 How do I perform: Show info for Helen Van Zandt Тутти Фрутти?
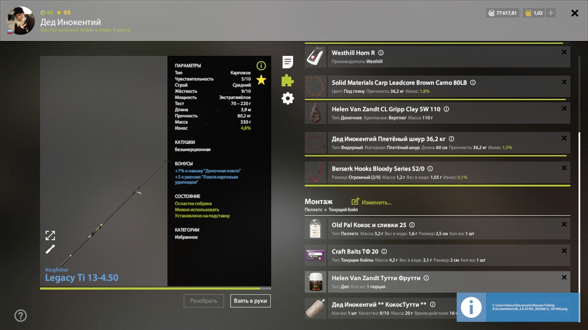426,278
